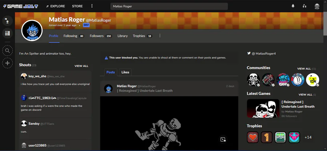This screenshot has height=151, width=327.
Task: Open the account avatar menu
Action: point(317,6)
